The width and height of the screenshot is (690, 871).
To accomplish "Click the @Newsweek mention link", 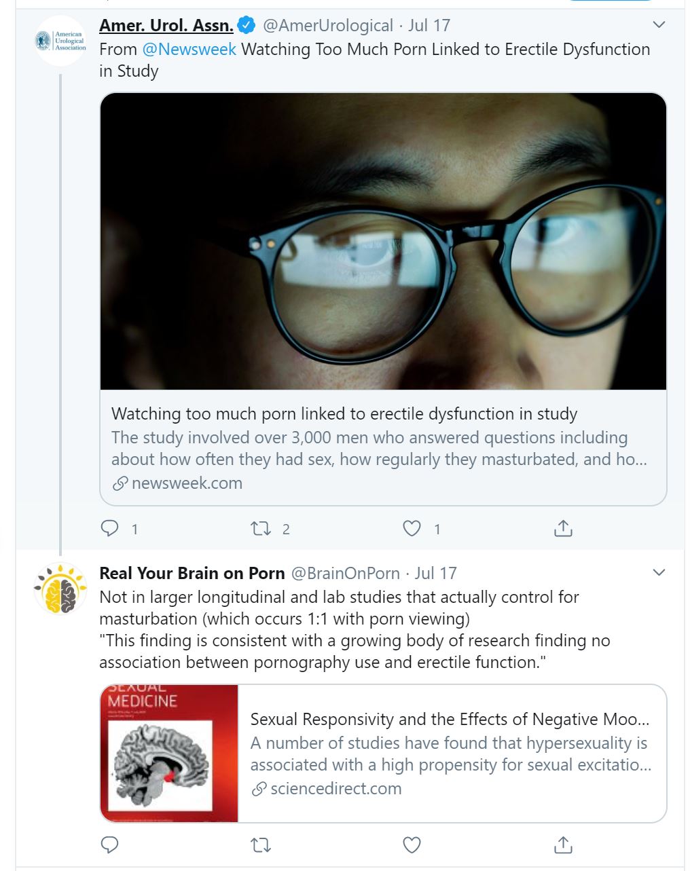I will tap(189, 50).
